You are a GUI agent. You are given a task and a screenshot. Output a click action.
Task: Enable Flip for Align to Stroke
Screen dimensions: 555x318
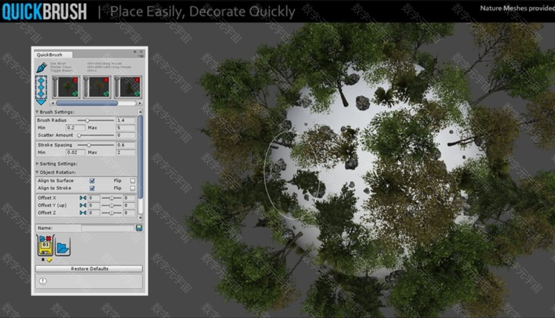pos(133,188)
